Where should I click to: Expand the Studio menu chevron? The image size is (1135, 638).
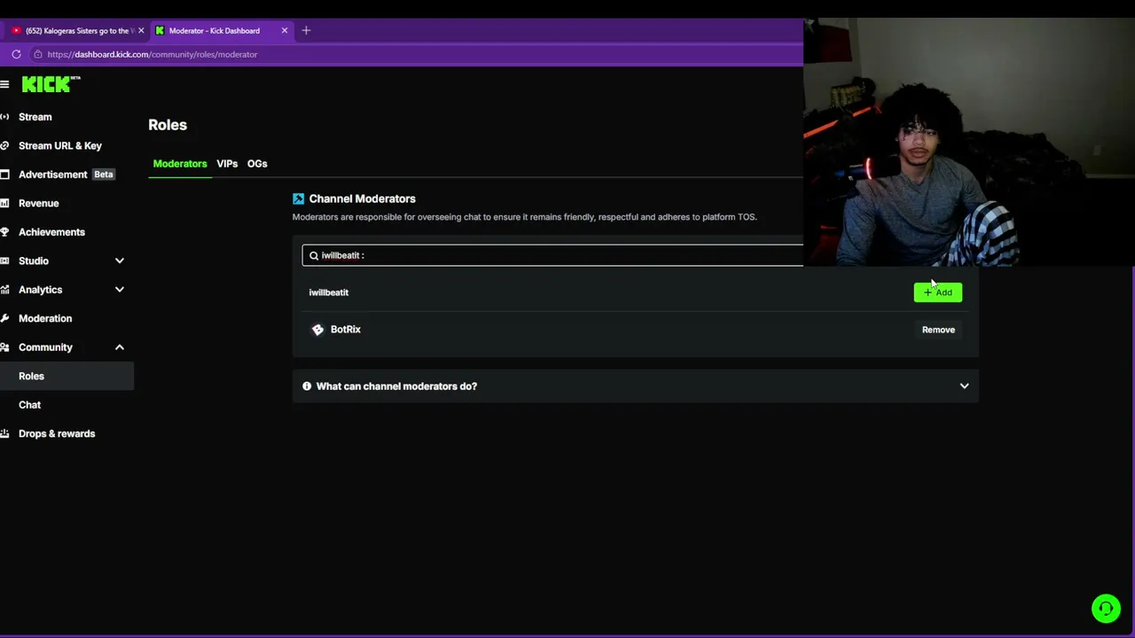pos(119,261)
